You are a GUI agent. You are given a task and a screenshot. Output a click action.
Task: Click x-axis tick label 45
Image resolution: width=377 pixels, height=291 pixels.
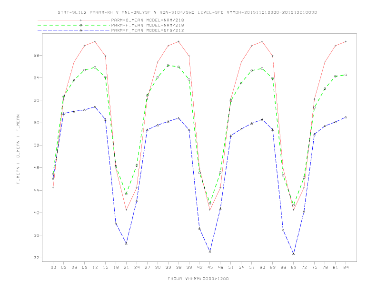210,267
